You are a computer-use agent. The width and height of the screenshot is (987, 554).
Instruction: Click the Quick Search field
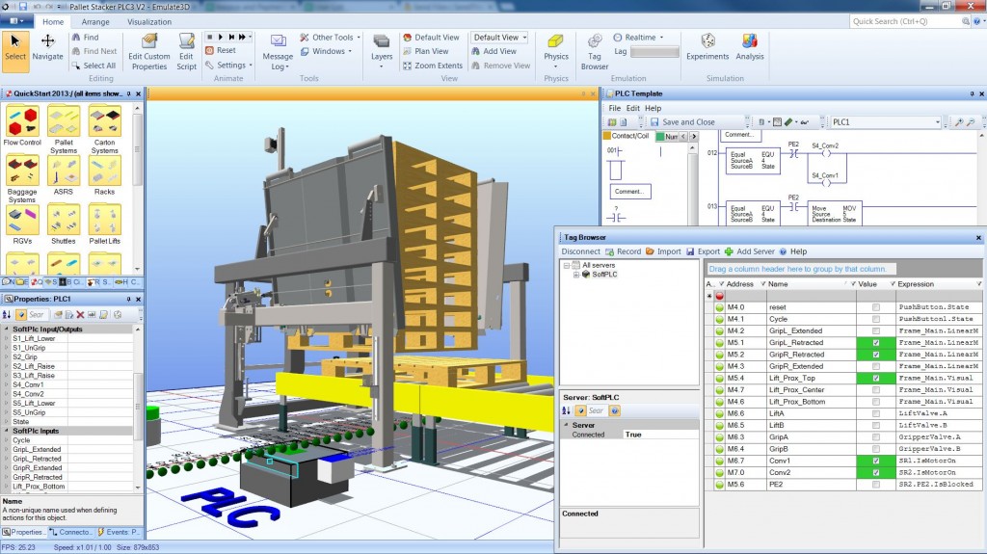tap(905, 21)
